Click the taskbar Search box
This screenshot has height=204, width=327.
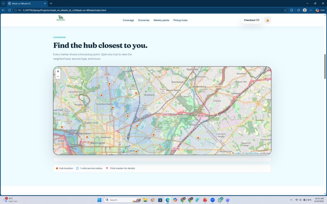122,200
